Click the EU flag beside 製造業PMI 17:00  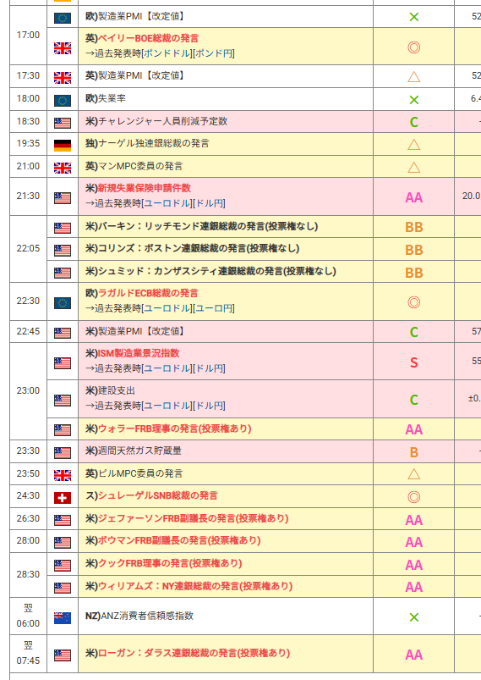pyautogui.click(x=63, y=18)
